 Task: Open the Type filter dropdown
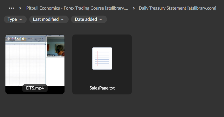[x=15, y=19]
